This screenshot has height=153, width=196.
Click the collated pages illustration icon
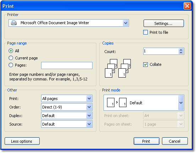point(118,68)
